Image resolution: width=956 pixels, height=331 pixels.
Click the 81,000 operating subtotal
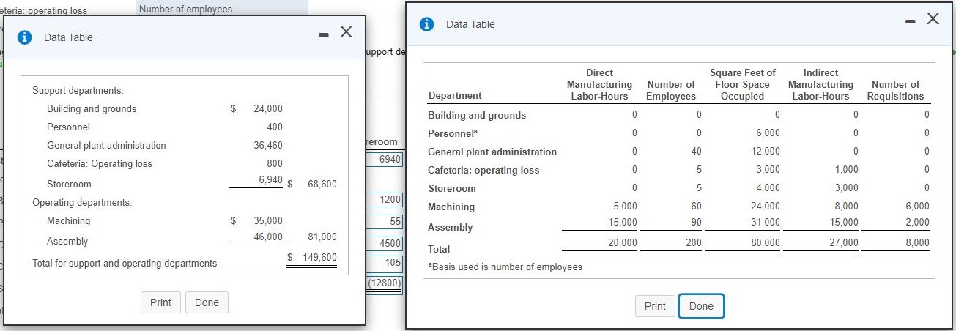pos(322,237)
